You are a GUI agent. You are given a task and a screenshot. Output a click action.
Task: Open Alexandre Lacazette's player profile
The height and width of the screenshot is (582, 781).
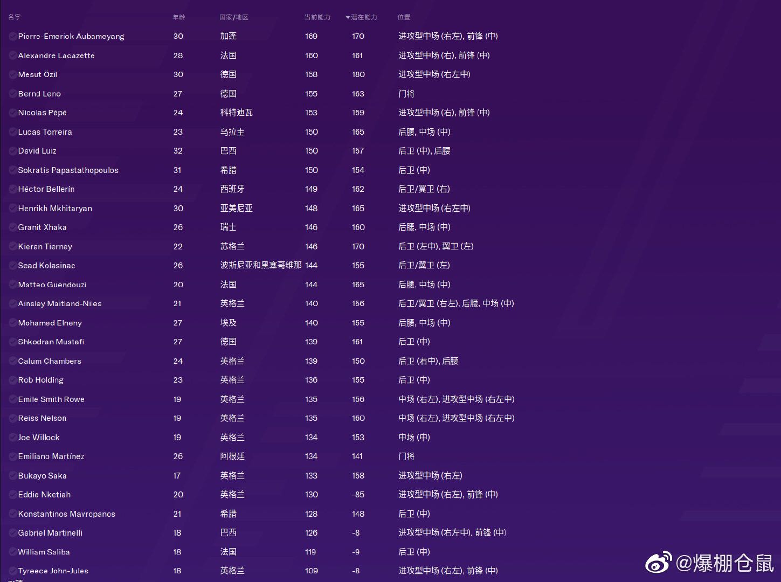[x=56, y=56]
